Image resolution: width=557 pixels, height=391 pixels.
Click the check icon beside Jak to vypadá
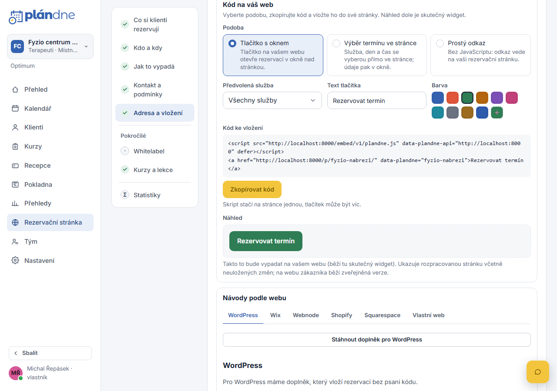click(x=125, y=66)
